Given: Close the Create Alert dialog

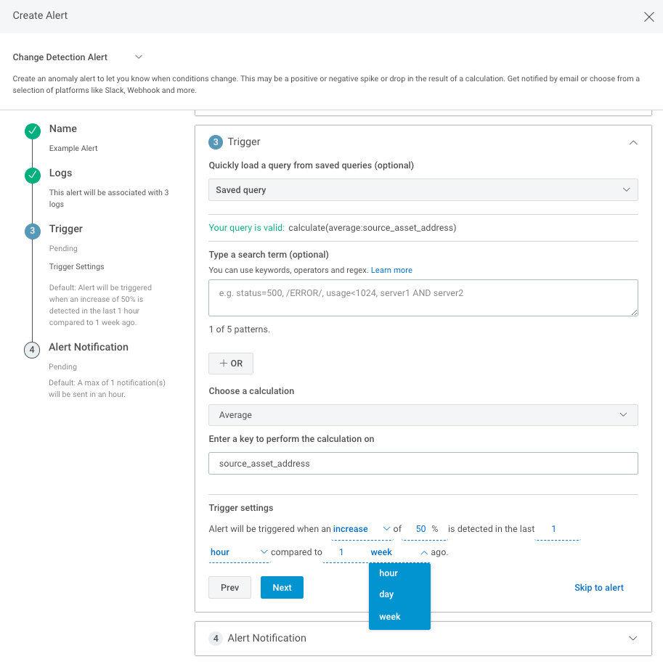Looking at the screenshot, I should (x=648, y=17).
